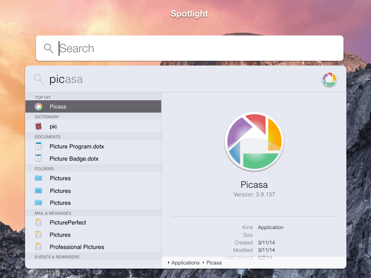
Task: Click the magnifier icon in the Search box
Action: pos(49,48)
